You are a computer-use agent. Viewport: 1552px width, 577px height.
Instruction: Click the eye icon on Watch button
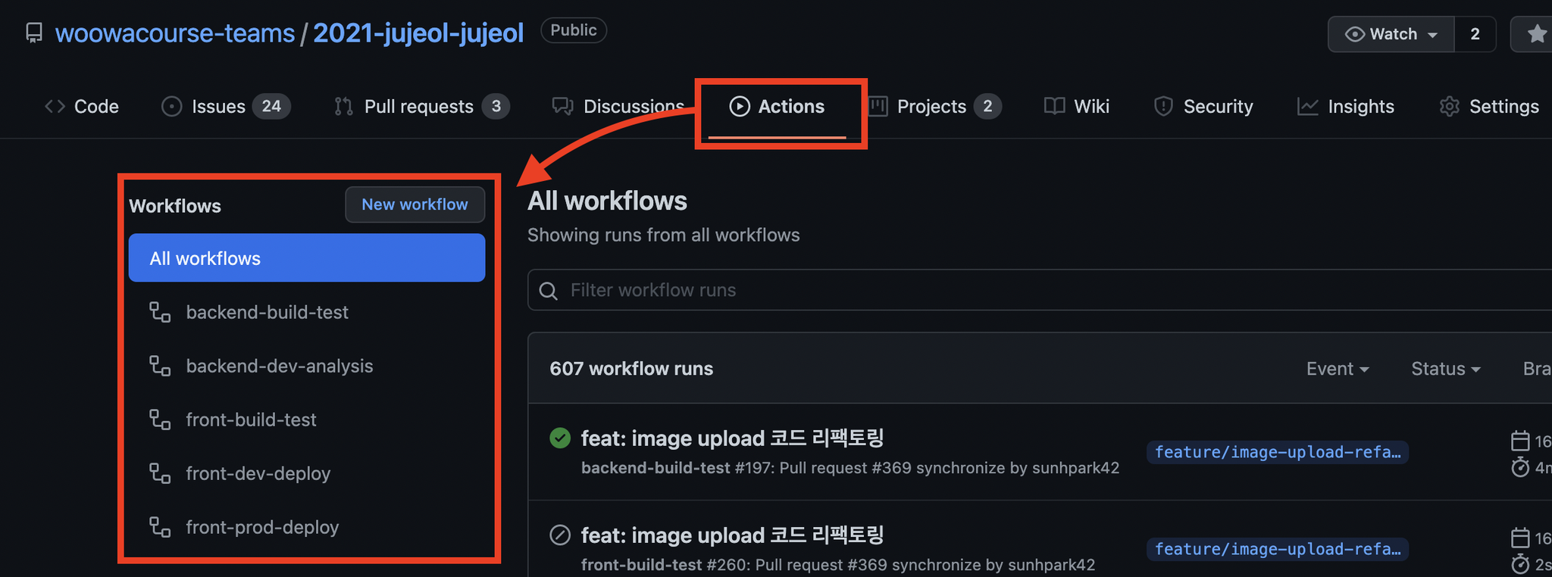point(1355,34)
